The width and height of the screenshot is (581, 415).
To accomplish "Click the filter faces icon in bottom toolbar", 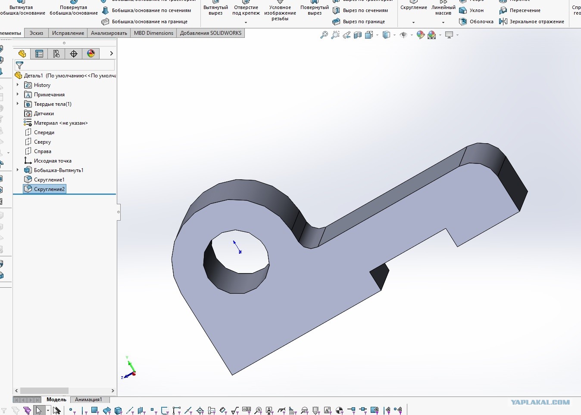I will pyautogui.click(x=95, y=410).
